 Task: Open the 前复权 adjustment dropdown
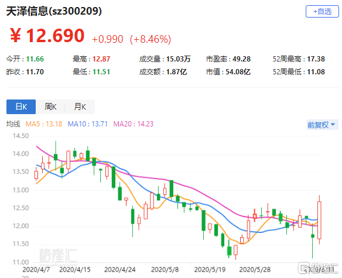click(x=322, y=125)
